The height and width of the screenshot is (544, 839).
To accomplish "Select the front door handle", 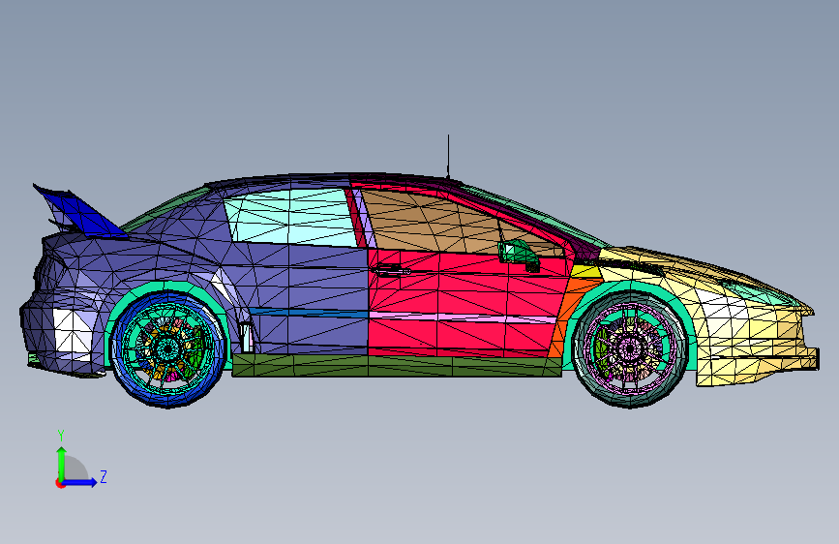I will tap(392, 270).
